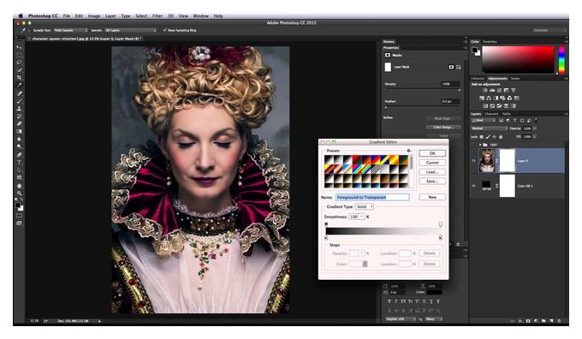
Task: Switch to the Channels tab
Action: pyautogui.click(x=491, y=114)
